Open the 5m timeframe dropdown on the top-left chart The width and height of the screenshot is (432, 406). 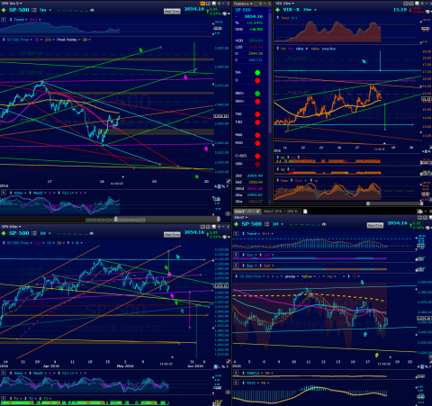(x=46, y=10)
